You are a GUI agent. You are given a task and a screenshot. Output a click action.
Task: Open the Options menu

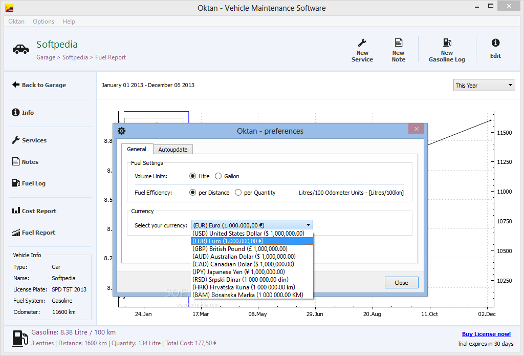(43, 22)
